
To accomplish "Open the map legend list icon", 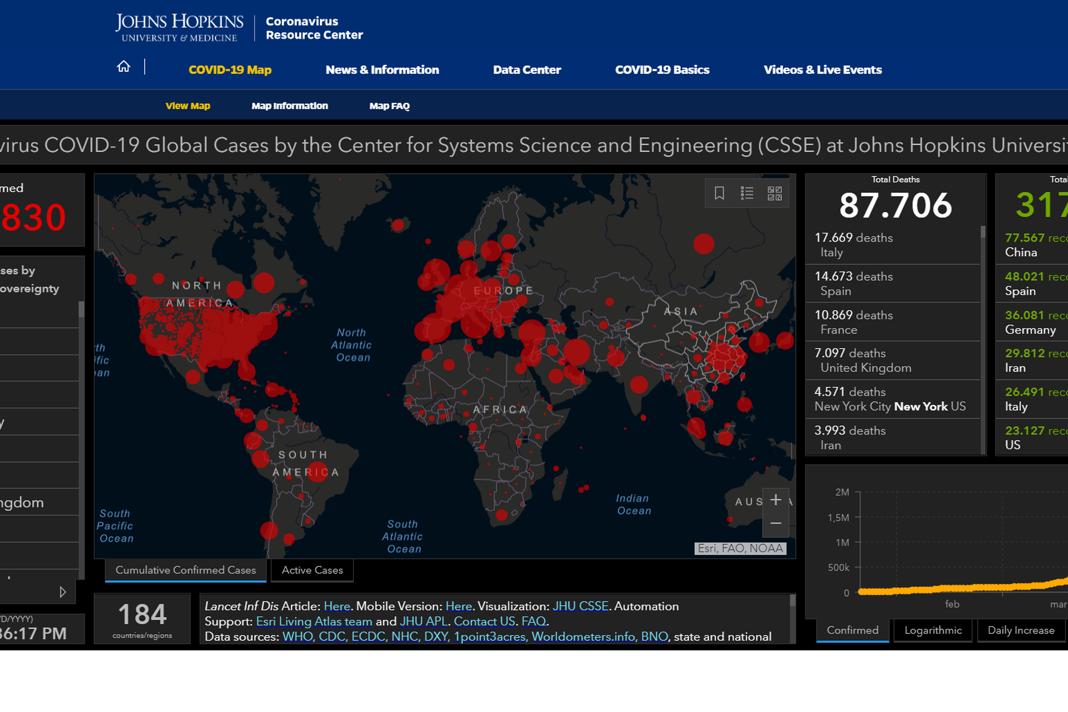I will coord(747,194).
